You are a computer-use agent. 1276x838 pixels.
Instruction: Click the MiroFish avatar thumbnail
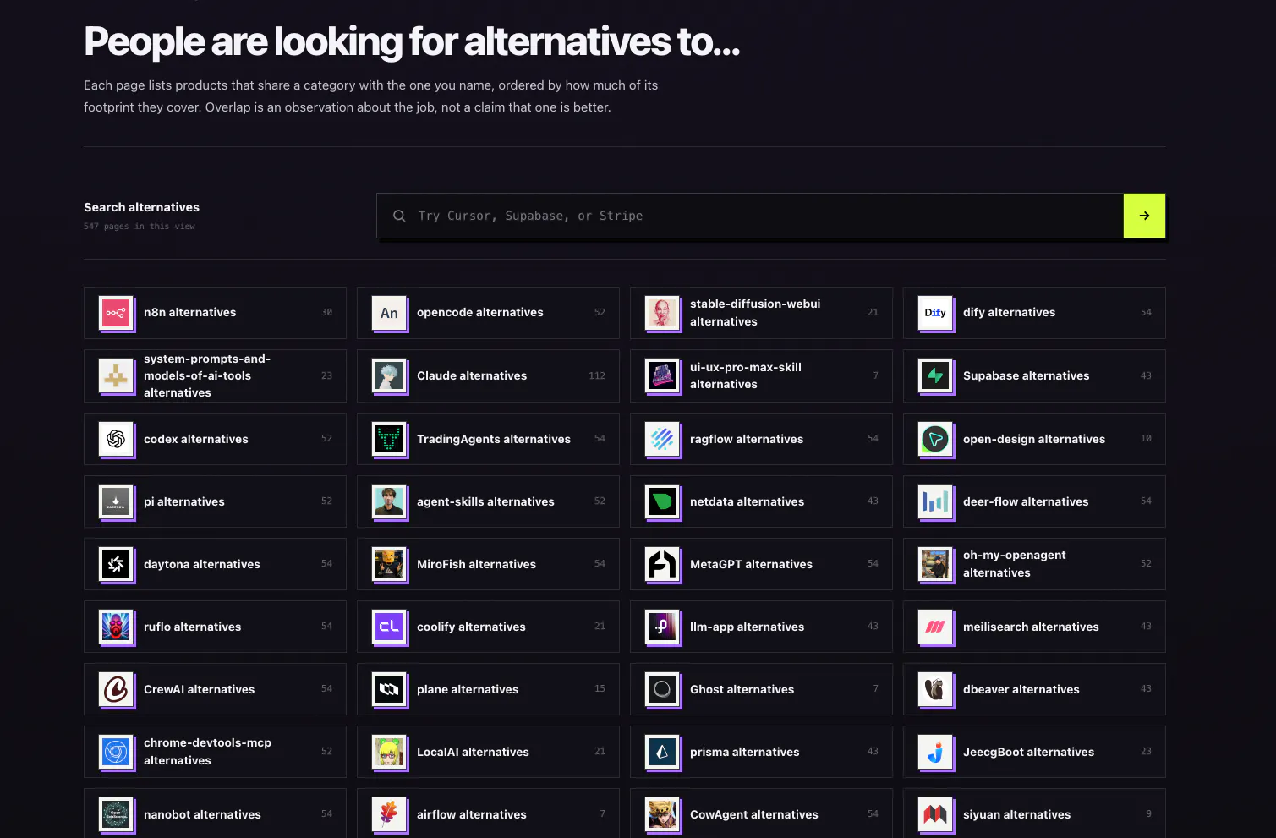point(389,564)
